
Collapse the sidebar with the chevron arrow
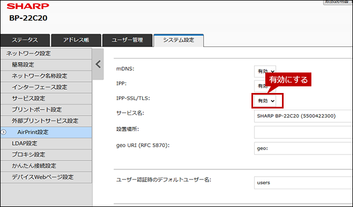point(98,64)
